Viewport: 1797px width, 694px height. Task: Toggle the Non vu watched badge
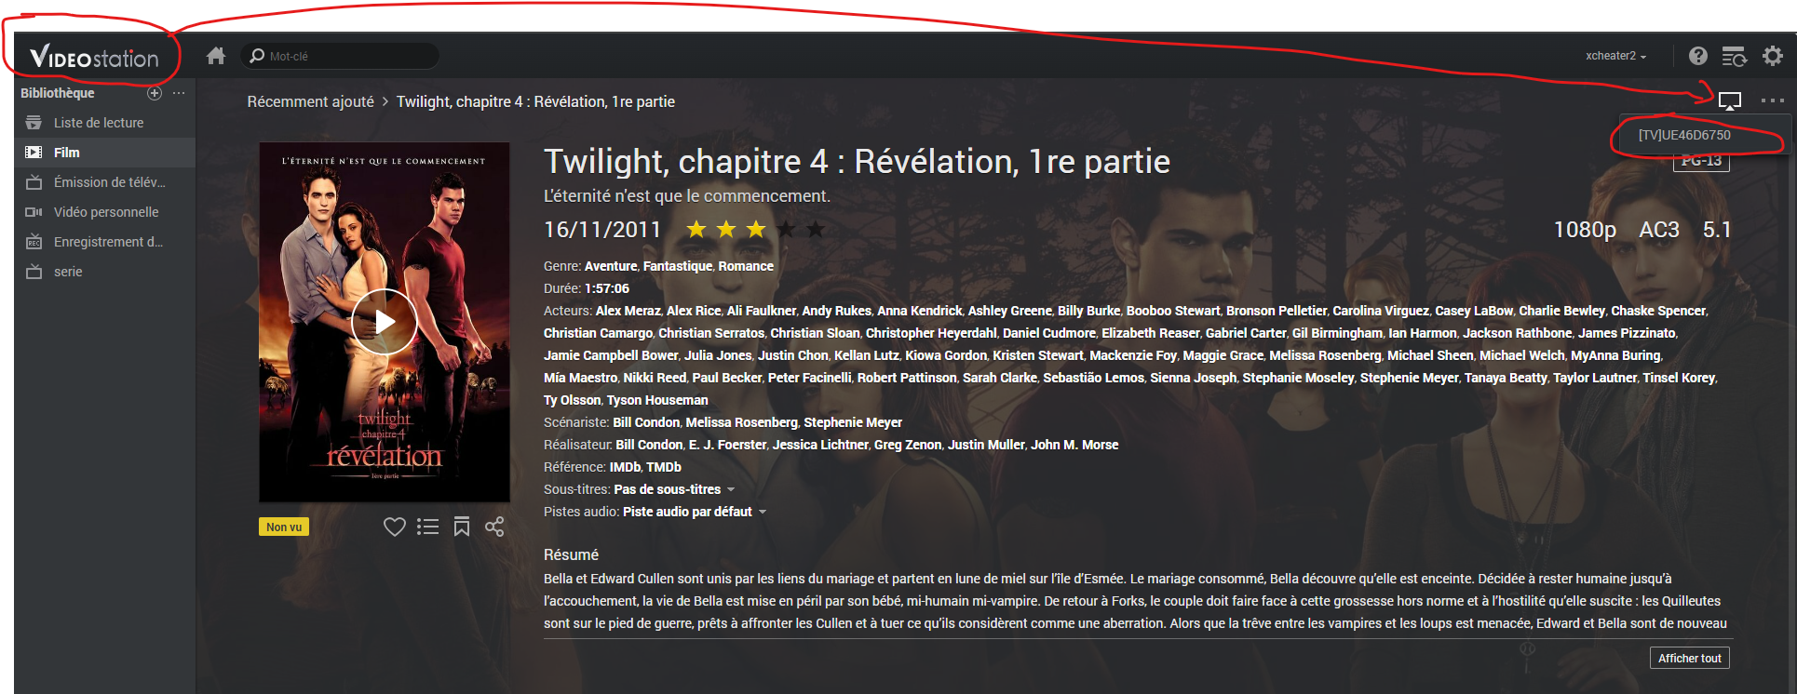click(284, 527)
